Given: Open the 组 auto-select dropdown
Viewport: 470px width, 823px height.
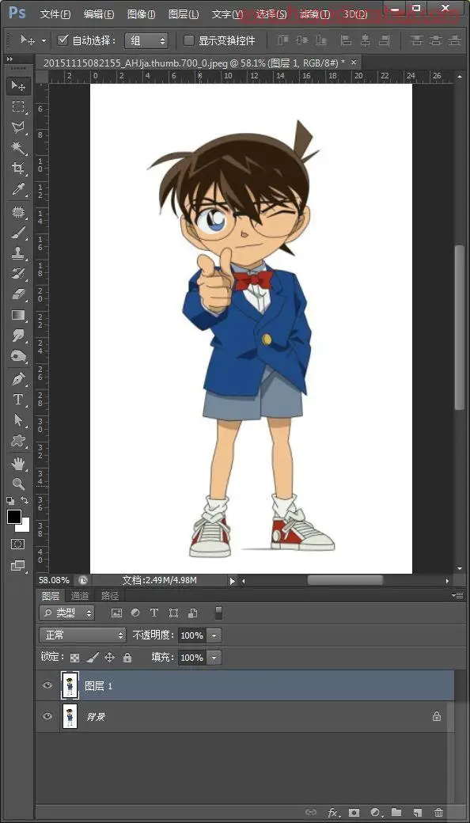Looking at the screenshot, I should point(146,40).
